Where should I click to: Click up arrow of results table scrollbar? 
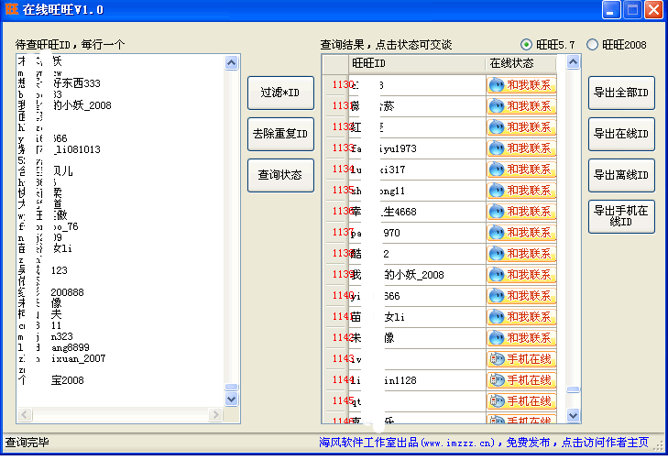point(573,62)
